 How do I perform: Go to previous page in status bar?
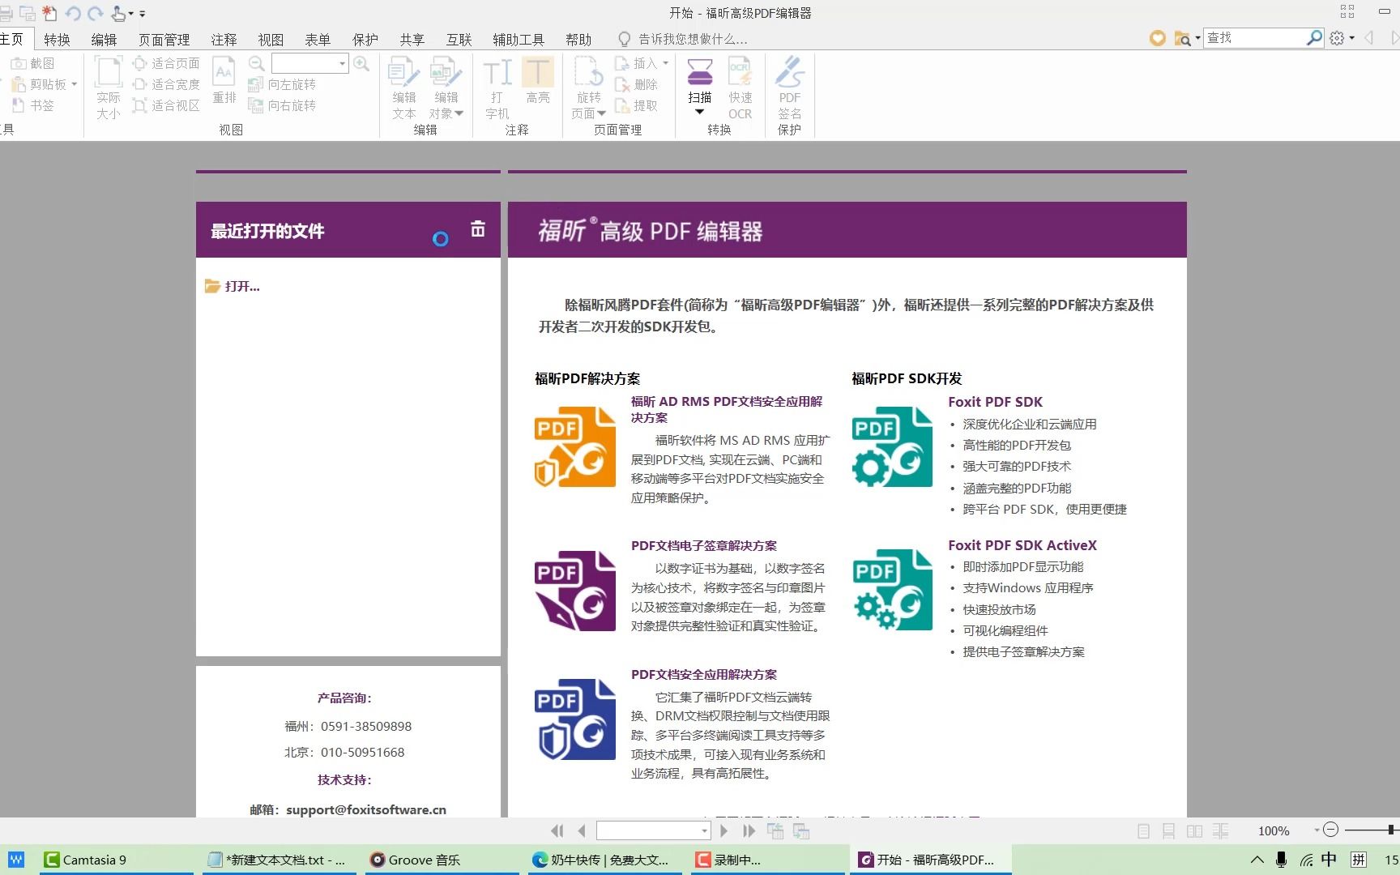(x=582, y=830)
